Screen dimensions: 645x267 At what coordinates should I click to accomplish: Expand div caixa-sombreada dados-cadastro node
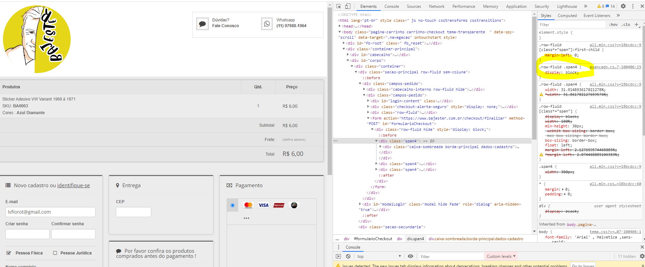[381, 147]
